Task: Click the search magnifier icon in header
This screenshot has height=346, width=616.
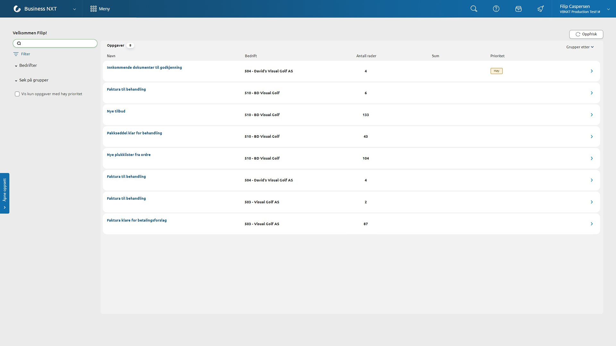Action: (474, 9)
